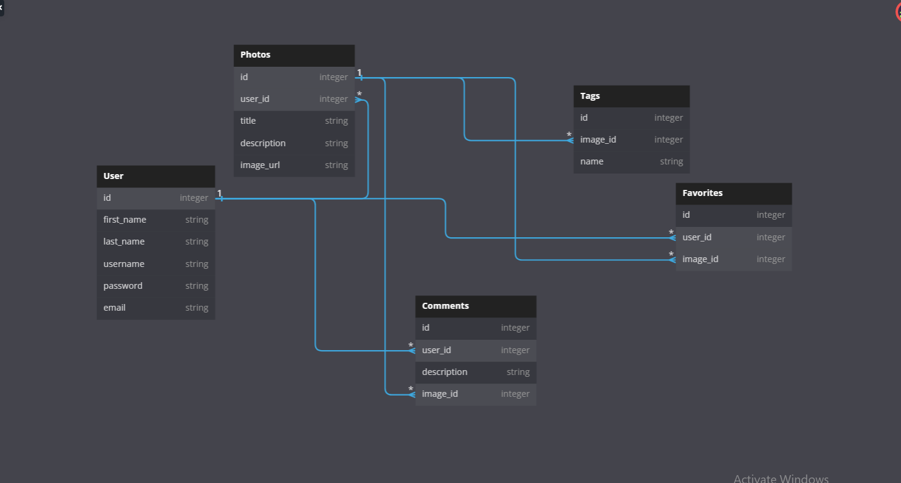This screenshot has height=483, width=901.
Task: Click the id field in Comments table
Action: click(476, 328)
